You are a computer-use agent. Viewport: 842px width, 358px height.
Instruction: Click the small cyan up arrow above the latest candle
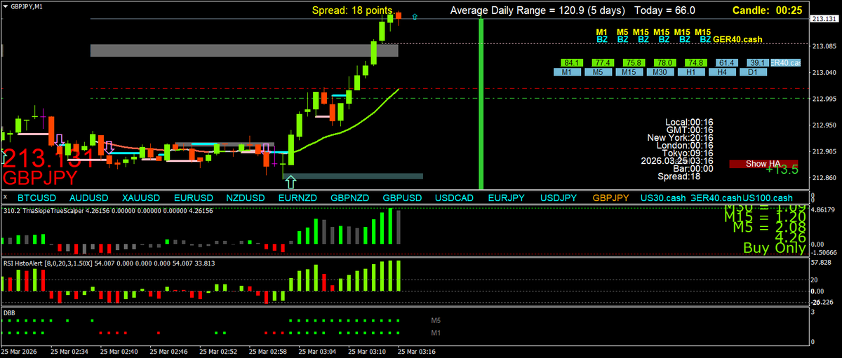click(x=415, y=15)
